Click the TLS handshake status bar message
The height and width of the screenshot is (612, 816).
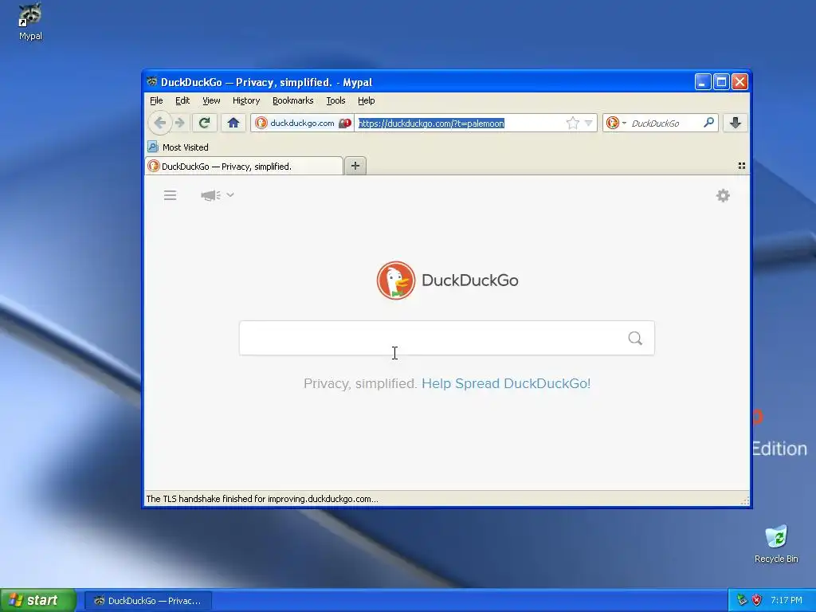point(262,499)
